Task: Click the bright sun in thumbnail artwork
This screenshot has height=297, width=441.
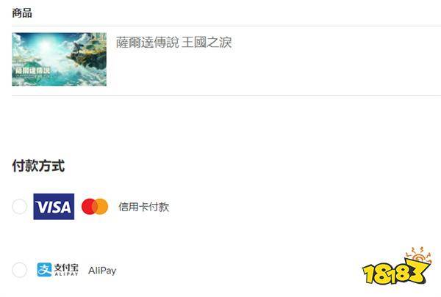Action: [x=46, y=45]
